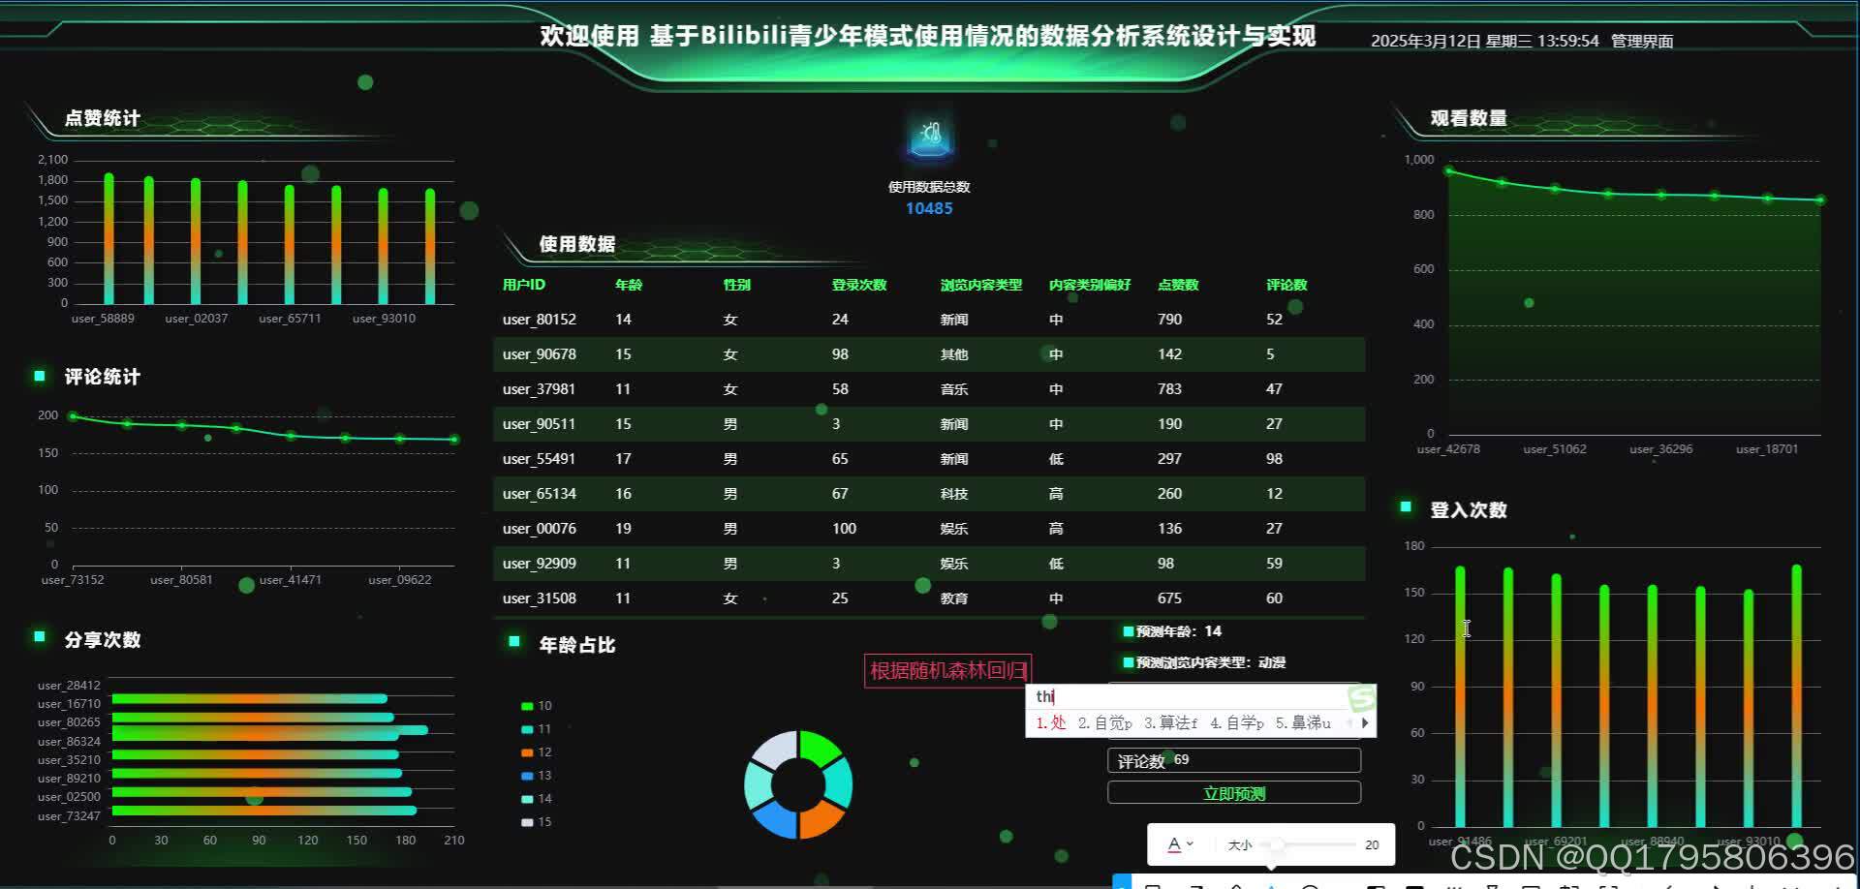
Task: Select the 内容类别偏好 column header
Action: click(x=1090, y=285)
